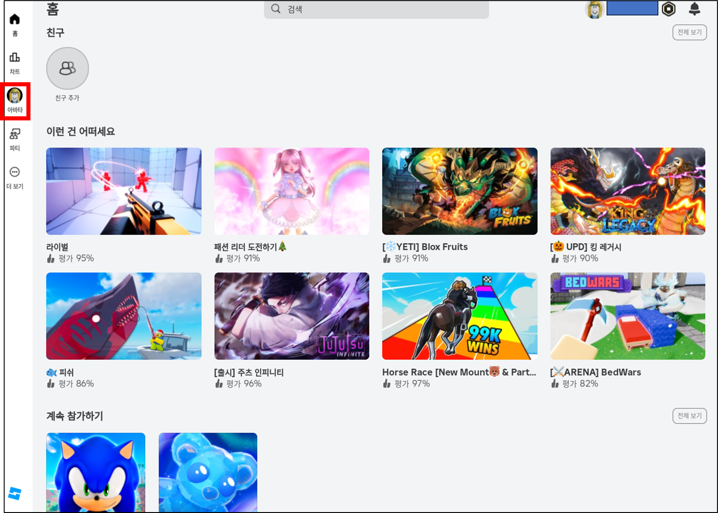Viewport: 718px width, 513px height.
Task: Open the 패션 리더 도전하기 game thumbnail
Action: coord(292,191)
